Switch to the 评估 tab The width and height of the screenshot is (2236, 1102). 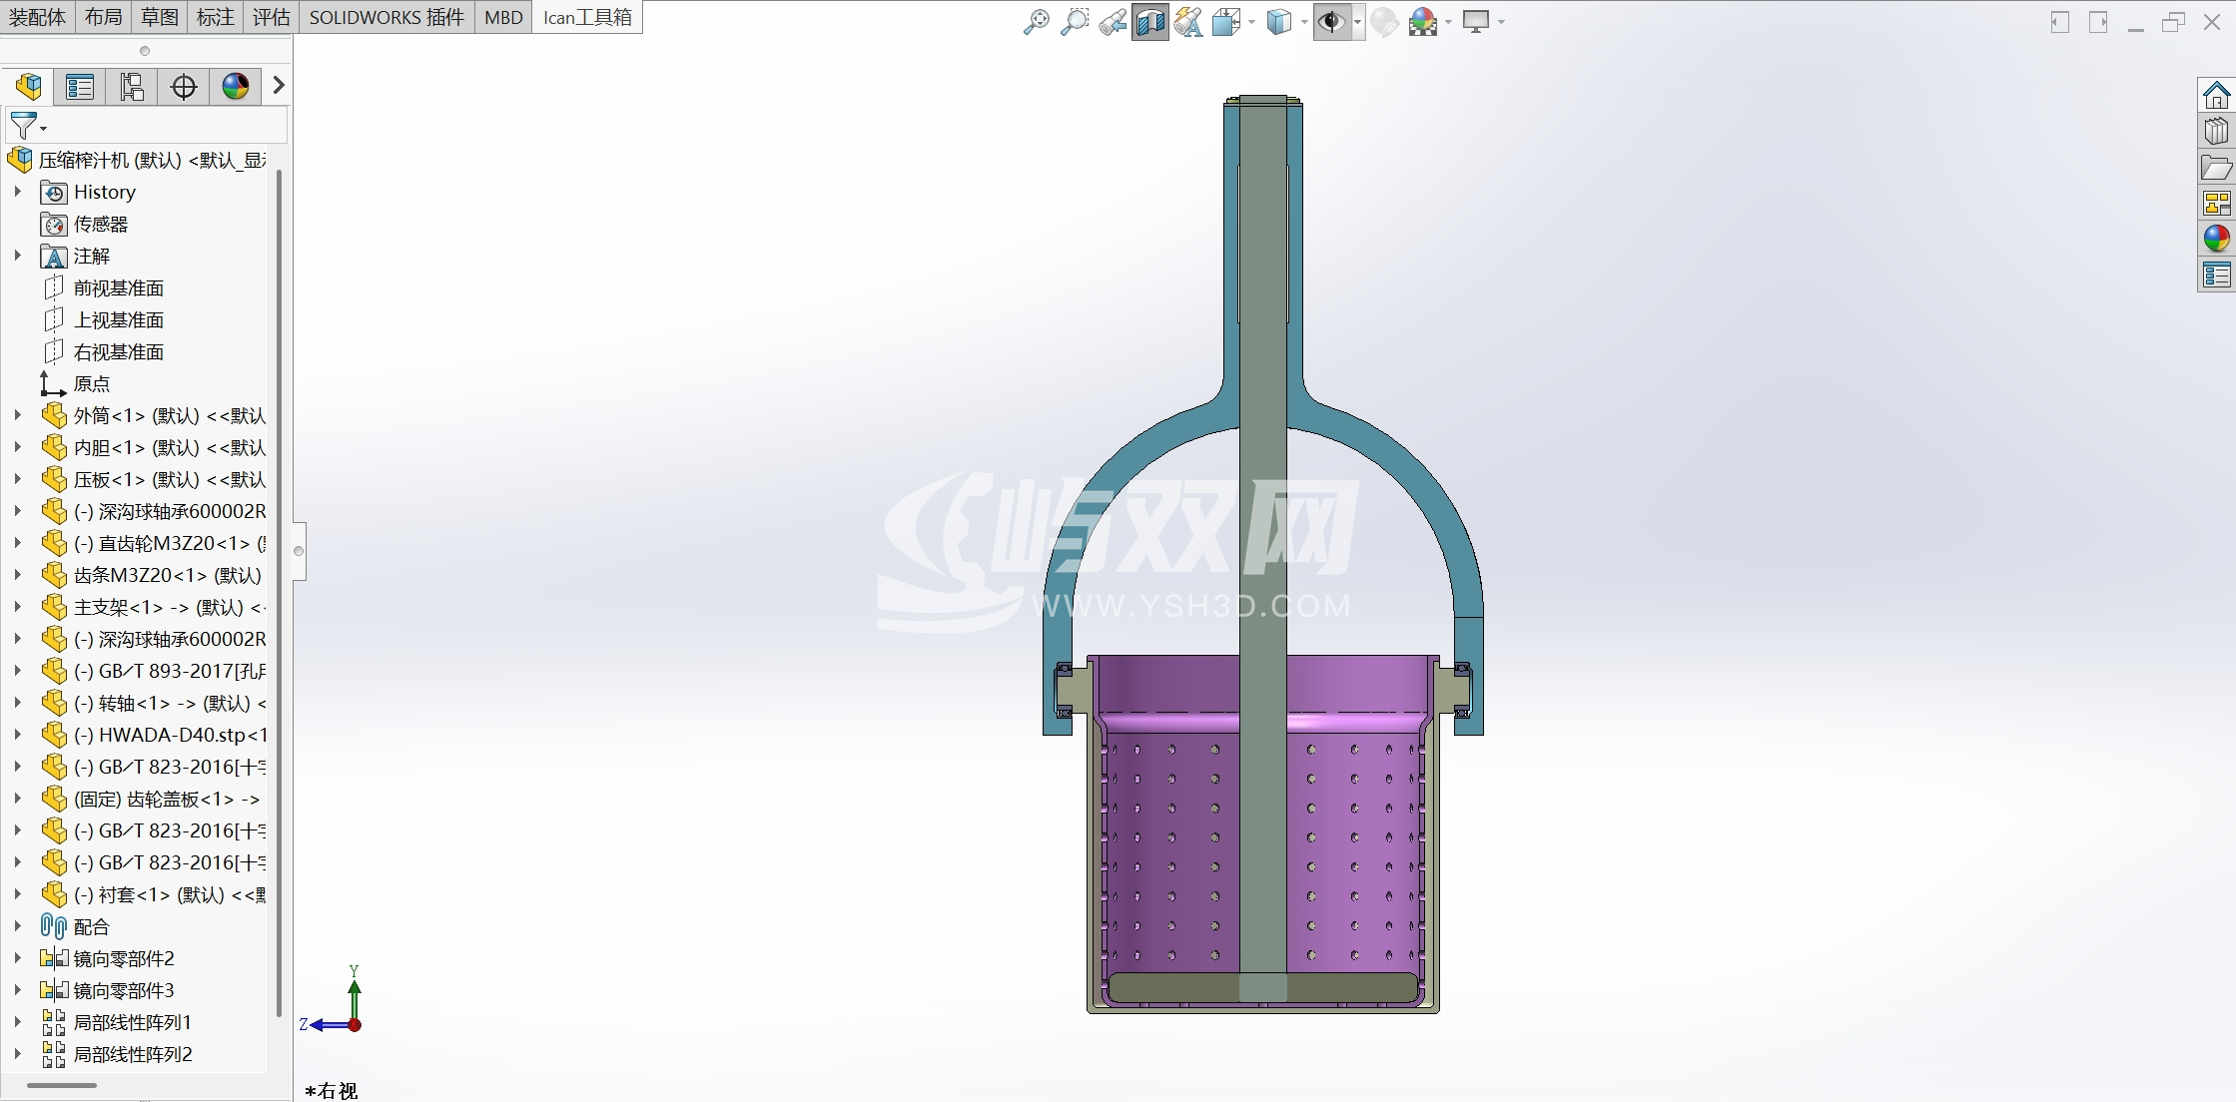click(x=271, y=17)
